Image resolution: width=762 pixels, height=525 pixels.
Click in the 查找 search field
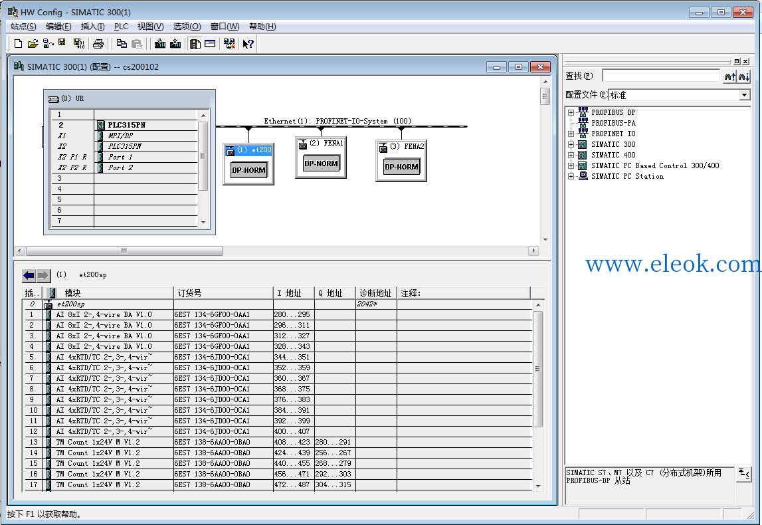[x=660, y=76]
